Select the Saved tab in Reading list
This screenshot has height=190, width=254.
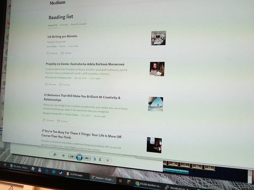(x=52, y=25)
